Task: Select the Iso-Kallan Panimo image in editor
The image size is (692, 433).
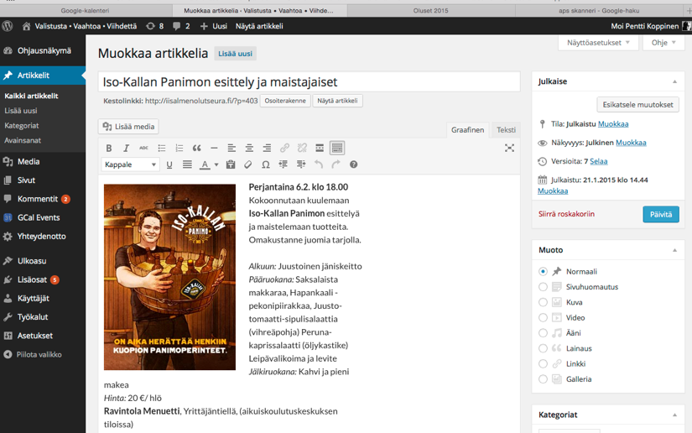Action: tap(169, 277)
